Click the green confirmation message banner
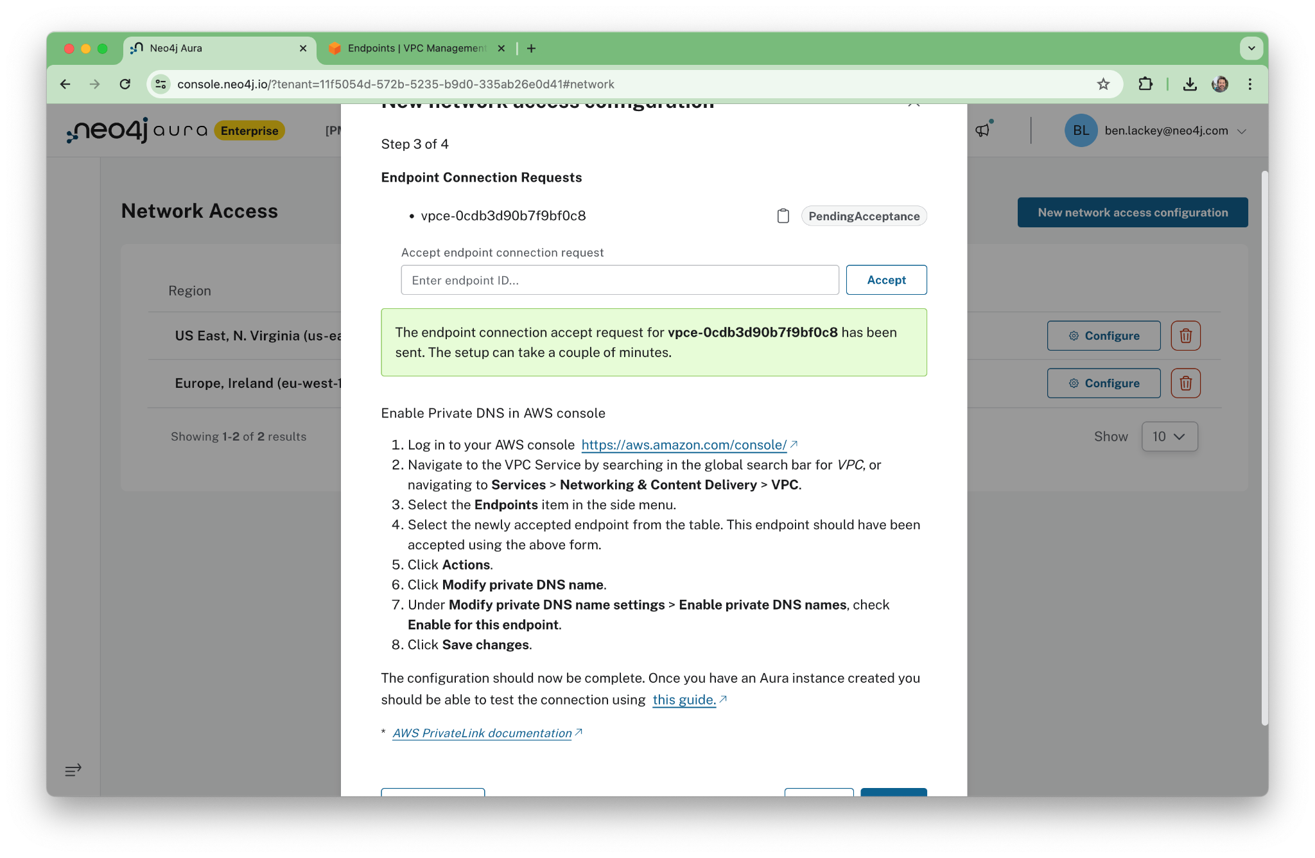Viewport: 1315px width, 858px height. tap(654, 342)
